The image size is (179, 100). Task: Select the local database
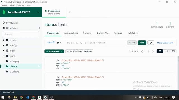(12, 51)
